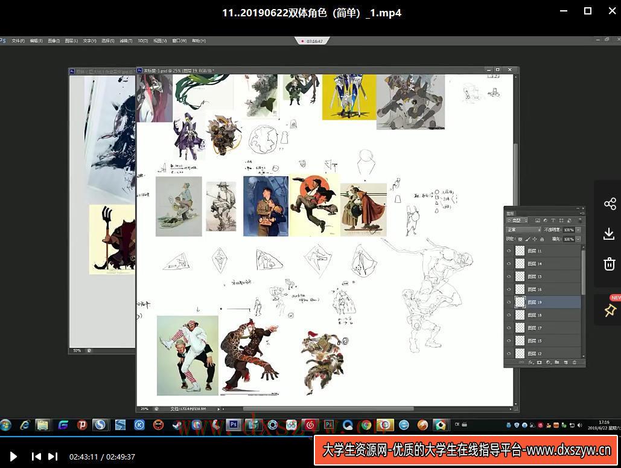Hide layer 图层 14 with its eye icon
This screenshot has width=621, height=468.
(509, 263)
